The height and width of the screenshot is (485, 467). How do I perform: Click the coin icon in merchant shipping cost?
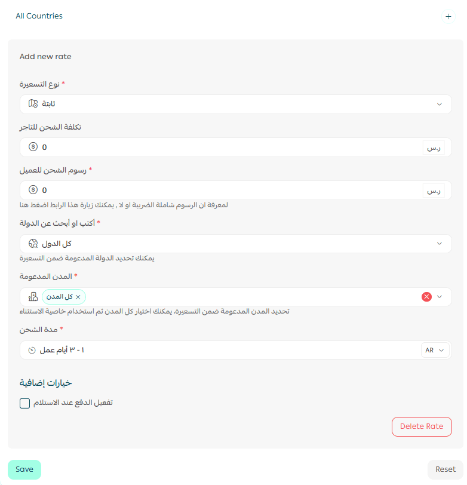tap(33, 147)
